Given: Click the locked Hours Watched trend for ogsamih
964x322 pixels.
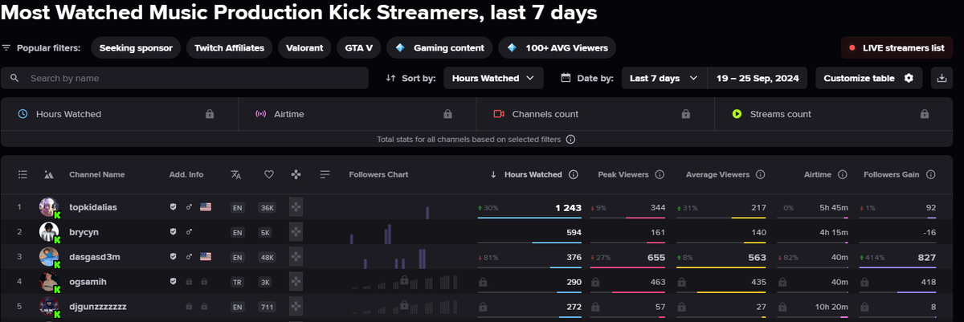Looking at the screenshot, I should coord(483,282).
